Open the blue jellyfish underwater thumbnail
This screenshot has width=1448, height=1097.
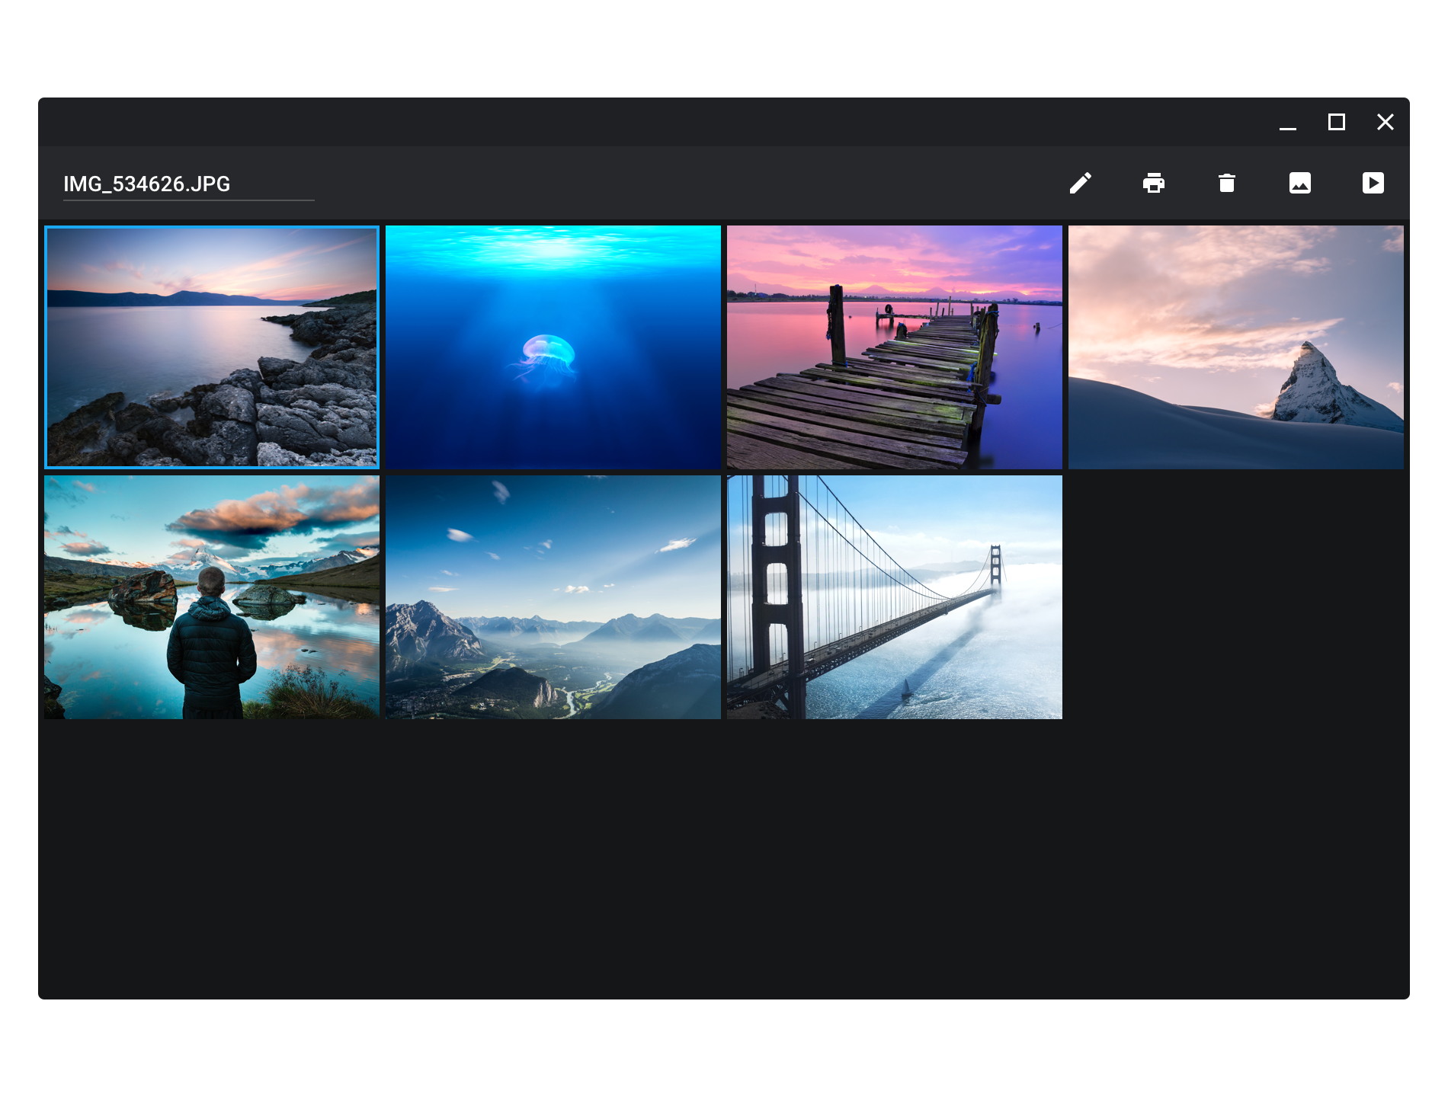pyautogui.click(x=553, y=347)
